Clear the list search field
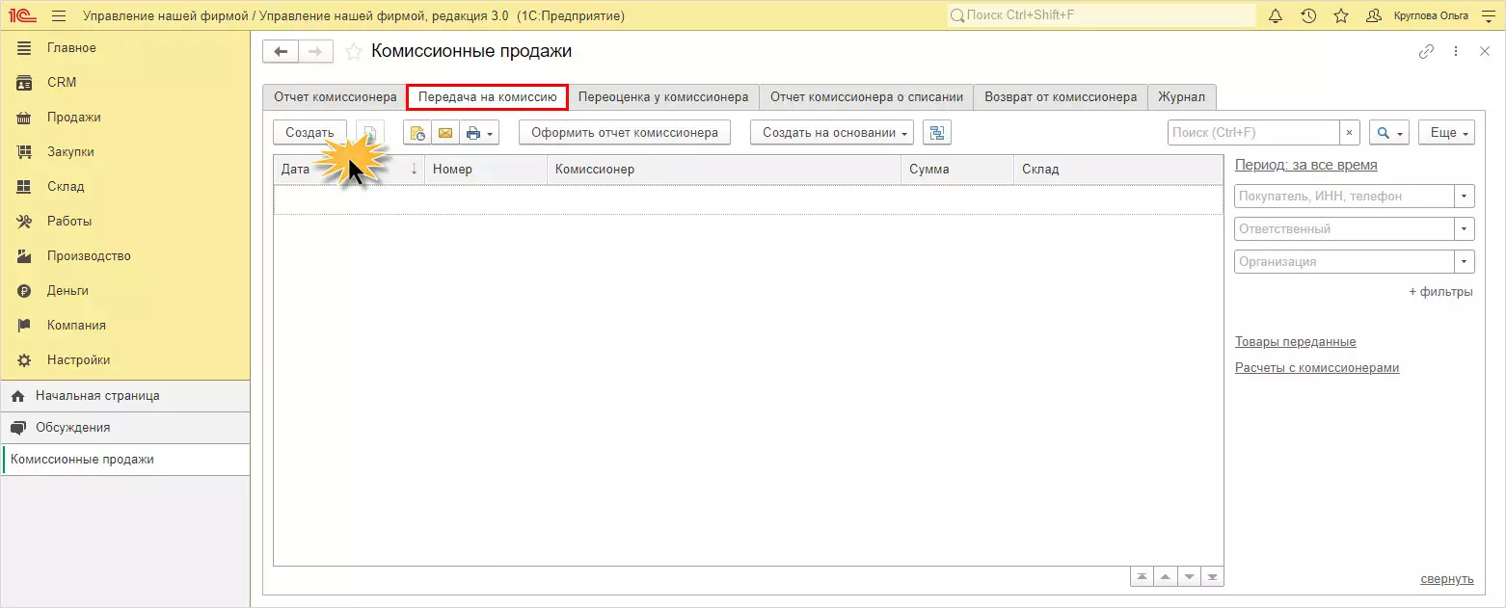 pos(1350,133)
